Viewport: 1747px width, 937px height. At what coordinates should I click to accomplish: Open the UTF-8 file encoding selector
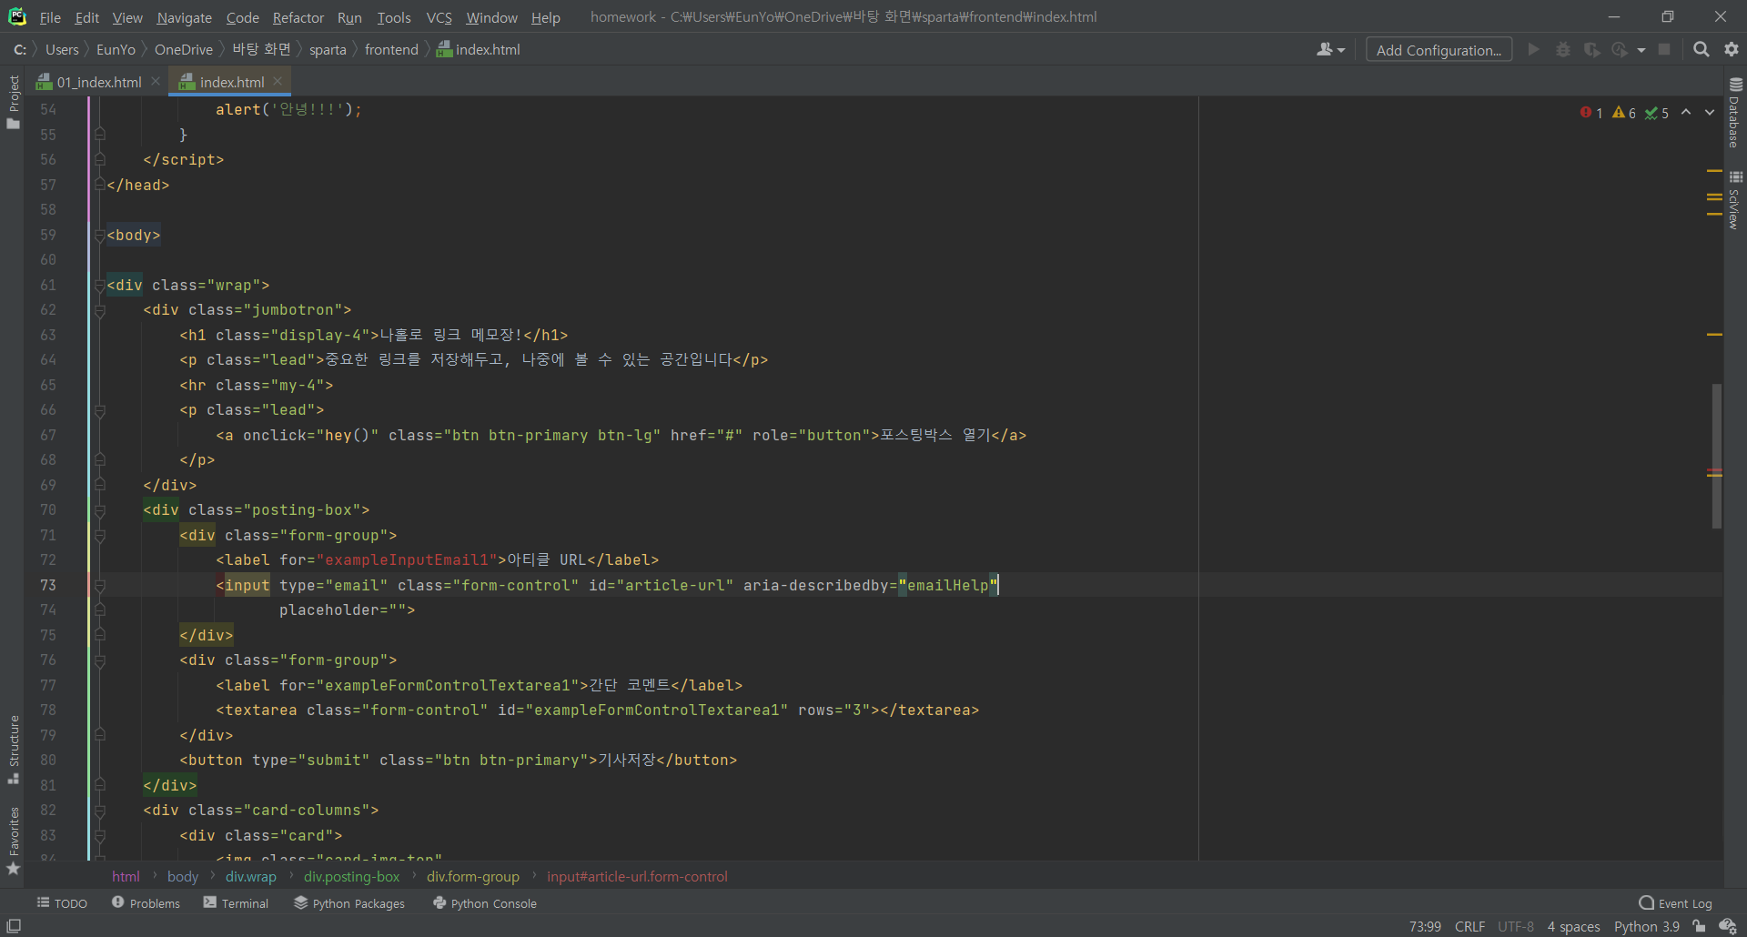coord(1516,926)
